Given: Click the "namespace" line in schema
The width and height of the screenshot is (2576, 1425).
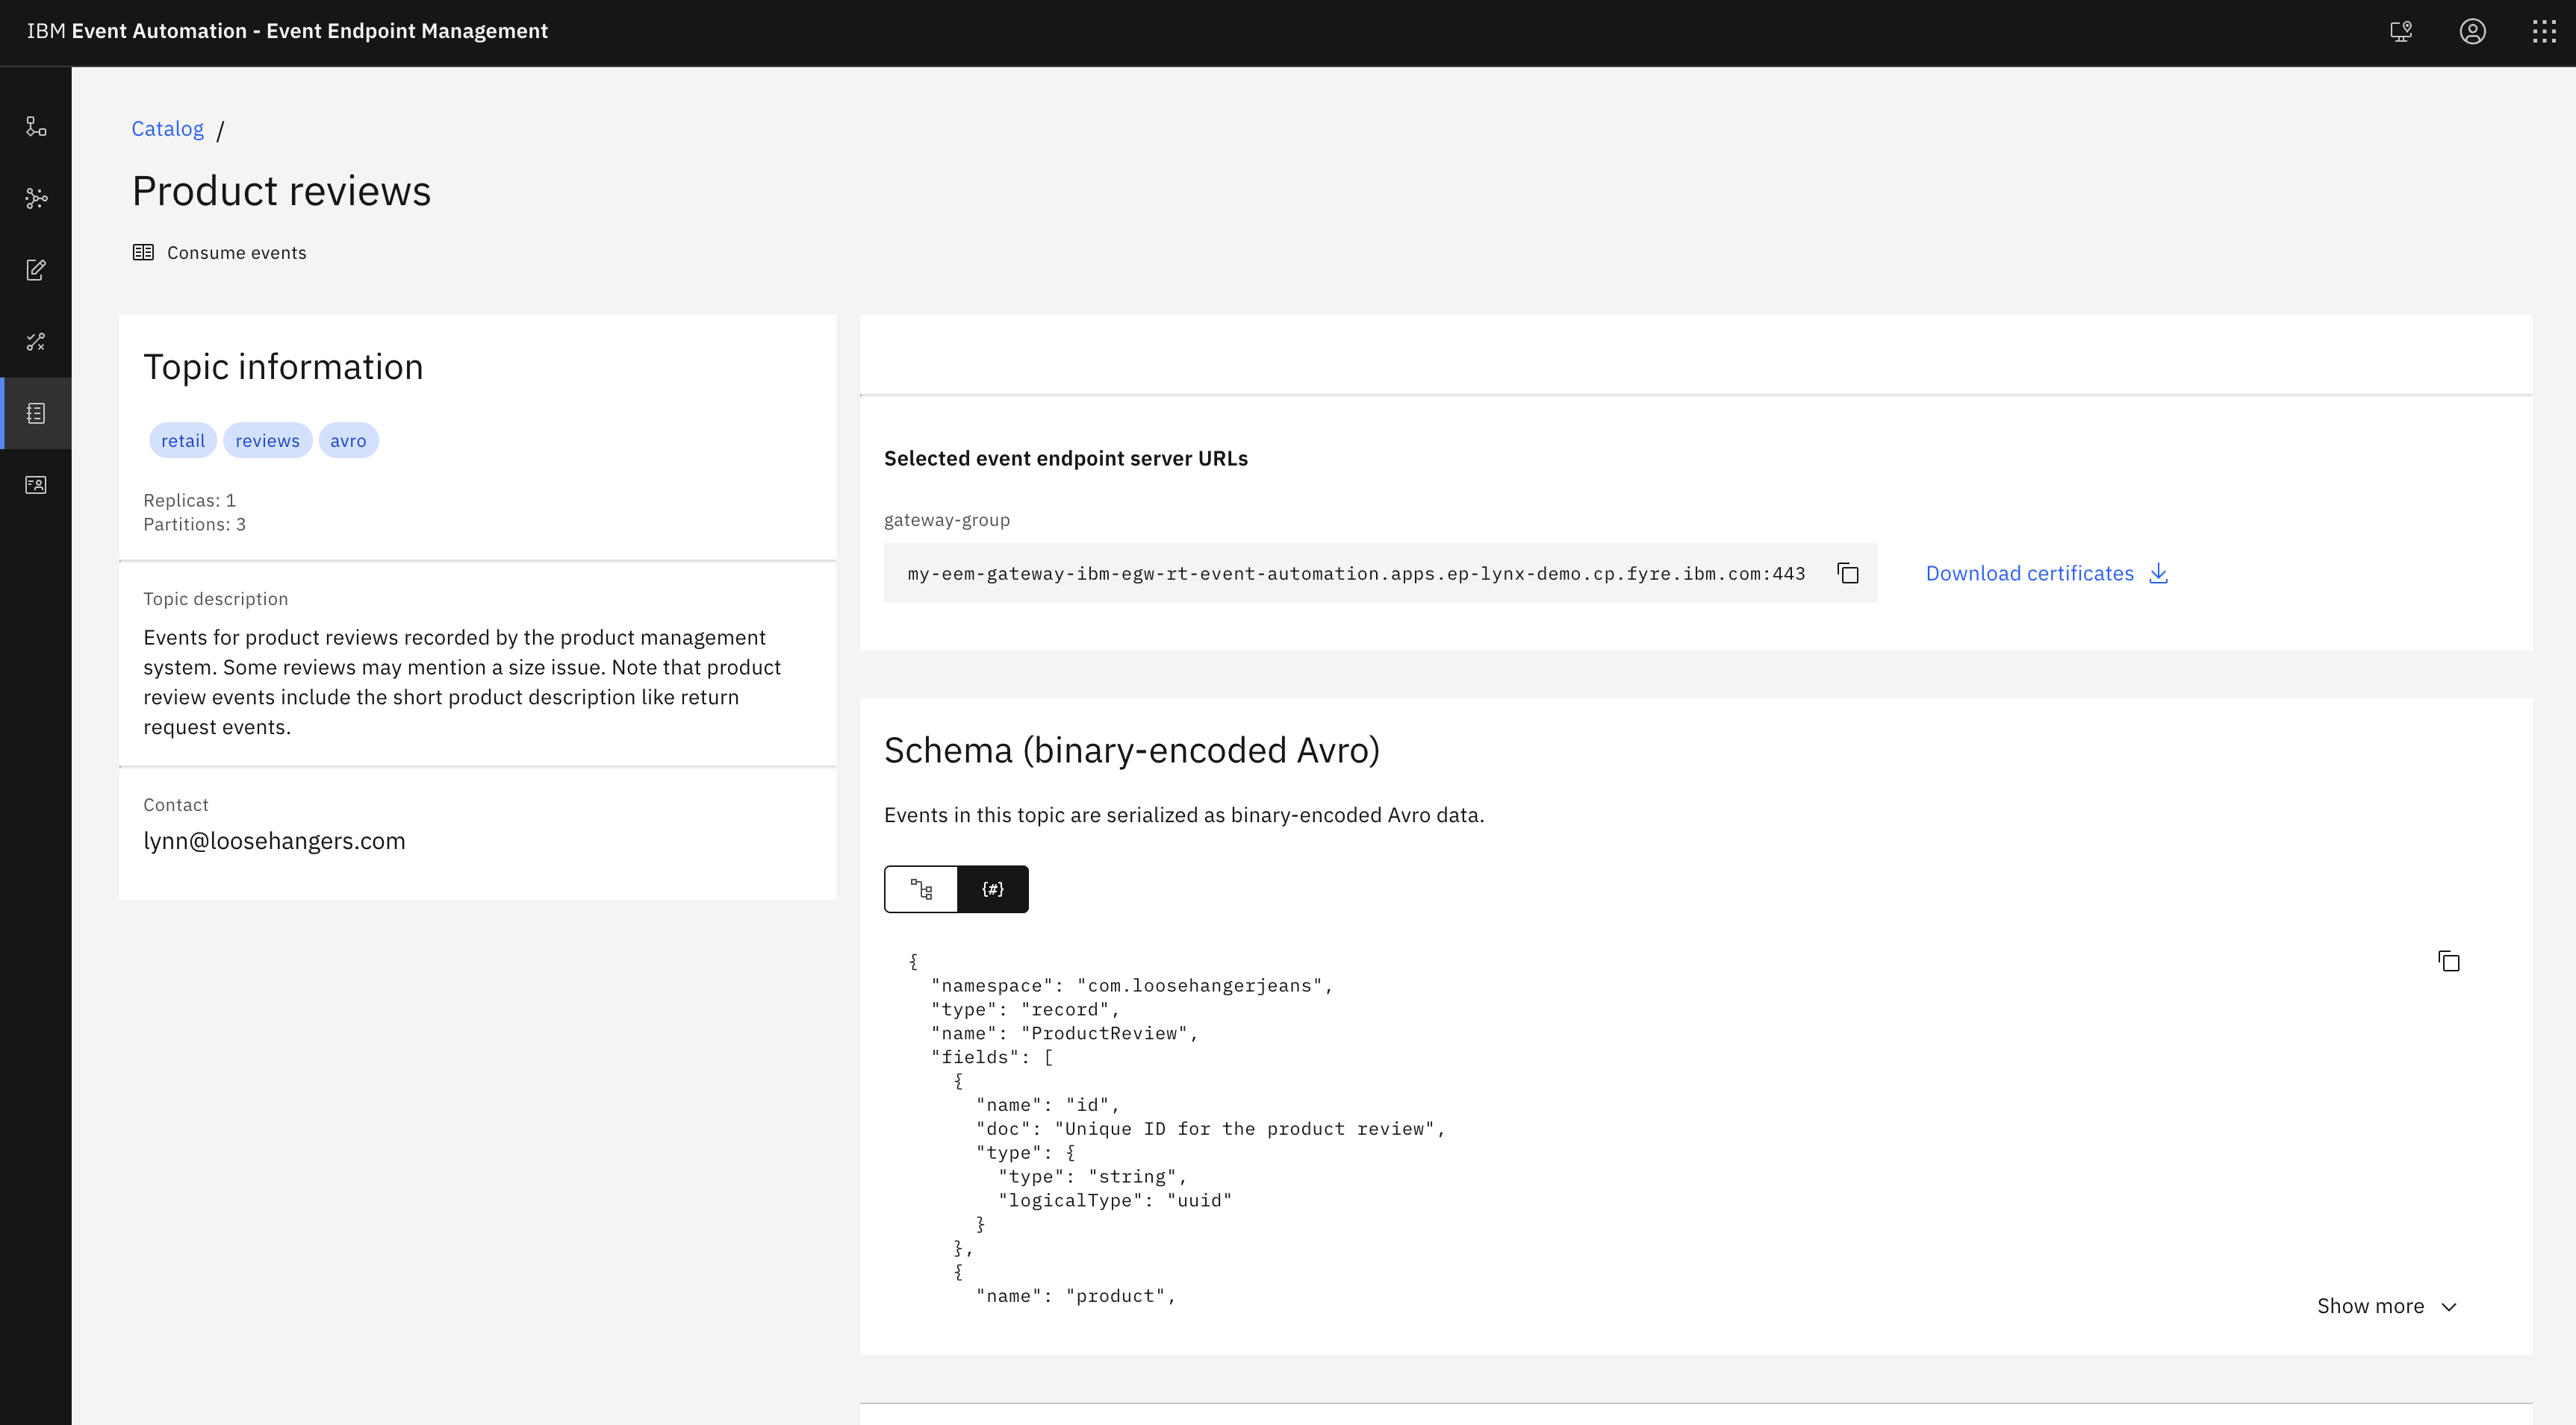Looking at the screenshot, I should click(1131, 986).
